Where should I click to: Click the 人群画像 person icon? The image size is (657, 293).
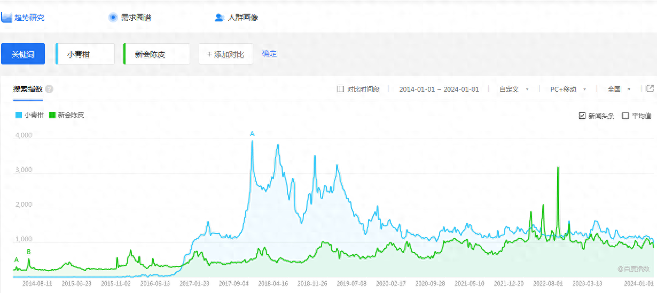219,18
